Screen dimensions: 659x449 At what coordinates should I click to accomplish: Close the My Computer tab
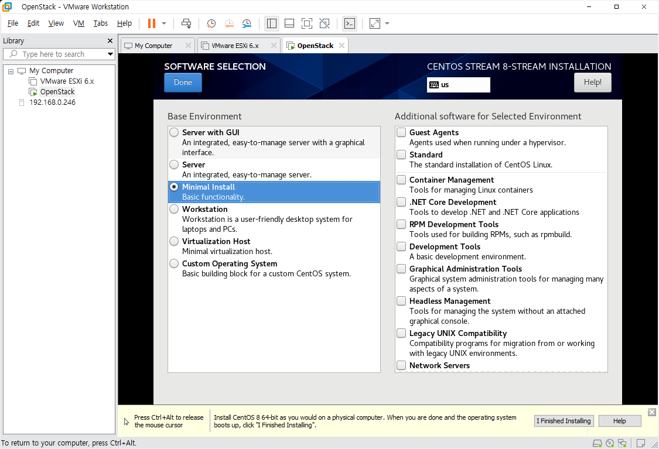pos(188,45)
